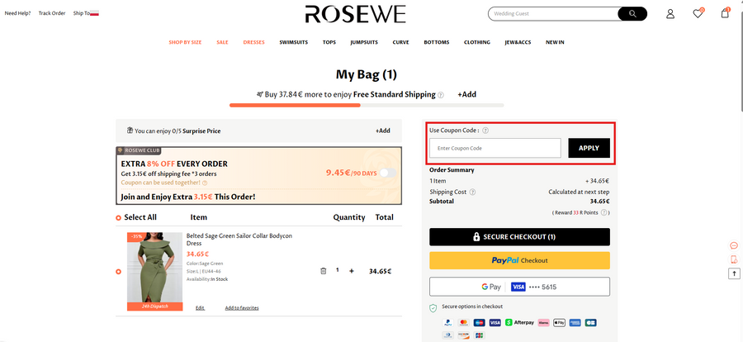Click the coupon code help question icon
Viewport: 743px width, 342px height.
click(485, 131)
